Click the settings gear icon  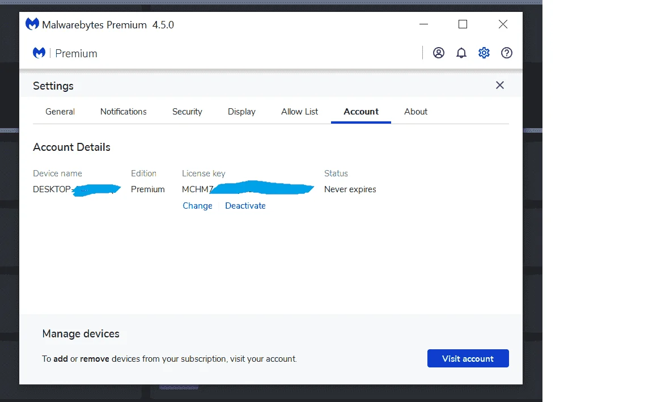click(484, 53)
